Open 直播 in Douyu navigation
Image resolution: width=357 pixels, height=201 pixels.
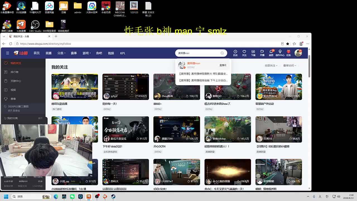[49, 53]
